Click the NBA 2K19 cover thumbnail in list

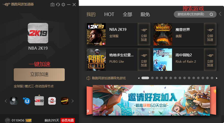pos(96,34)
